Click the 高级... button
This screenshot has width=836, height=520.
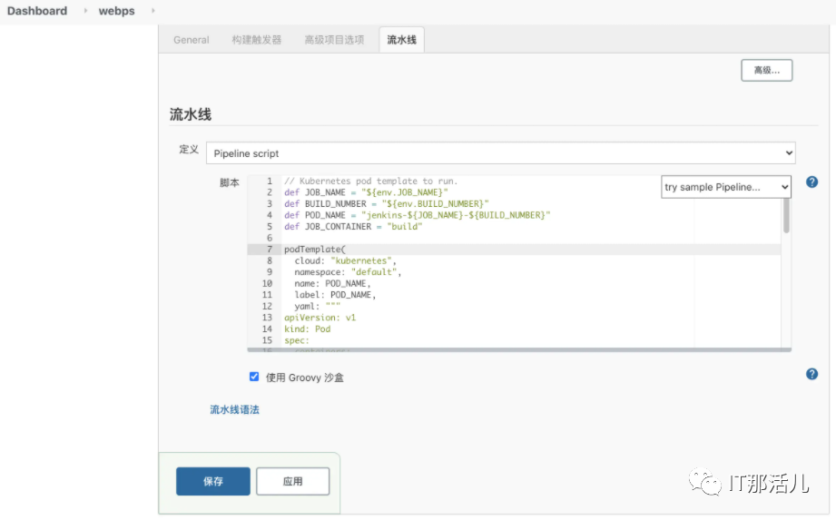coord(767,70)
